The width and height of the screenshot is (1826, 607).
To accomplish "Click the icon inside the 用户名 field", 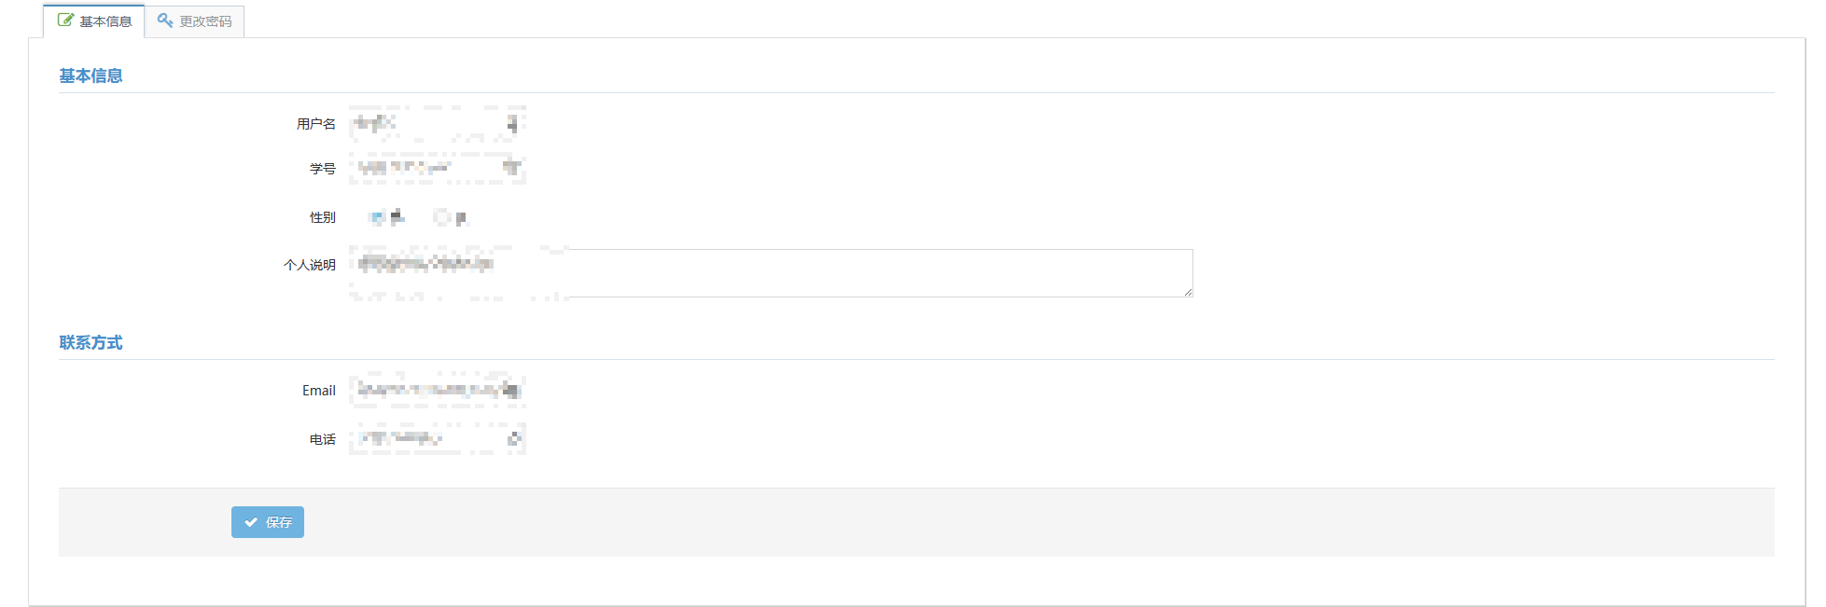I will pos(512,123).
